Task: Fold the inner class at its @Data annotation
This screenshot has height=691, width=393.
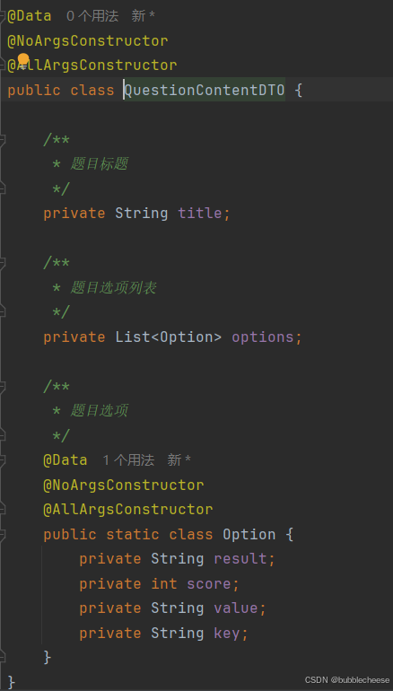Action: [x=2, y=460]
